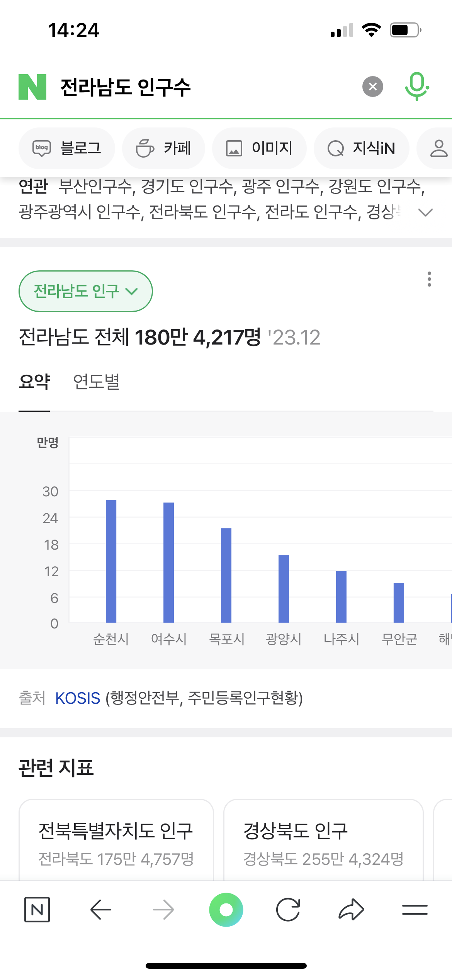Image resolution: width=452 pixels, height=978 pixels.
Task: Open the three-dot more options menu
Action: [x=429, y=279]
